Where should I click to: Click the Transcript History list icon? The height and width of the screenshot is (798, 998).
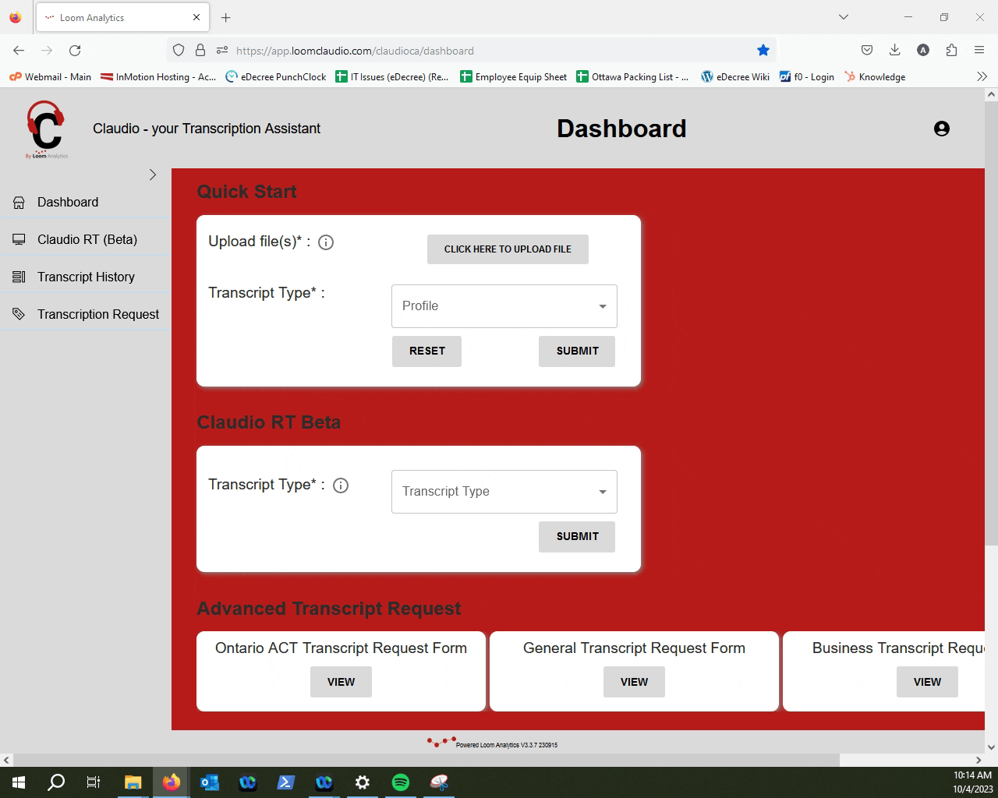(x=17, y=276)
